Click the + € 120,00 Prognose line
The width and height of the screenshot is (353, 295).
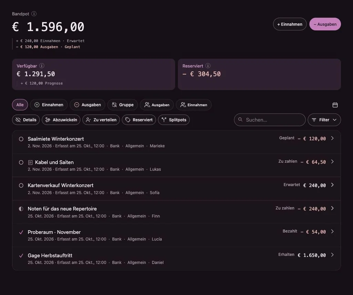click(42, 83)
